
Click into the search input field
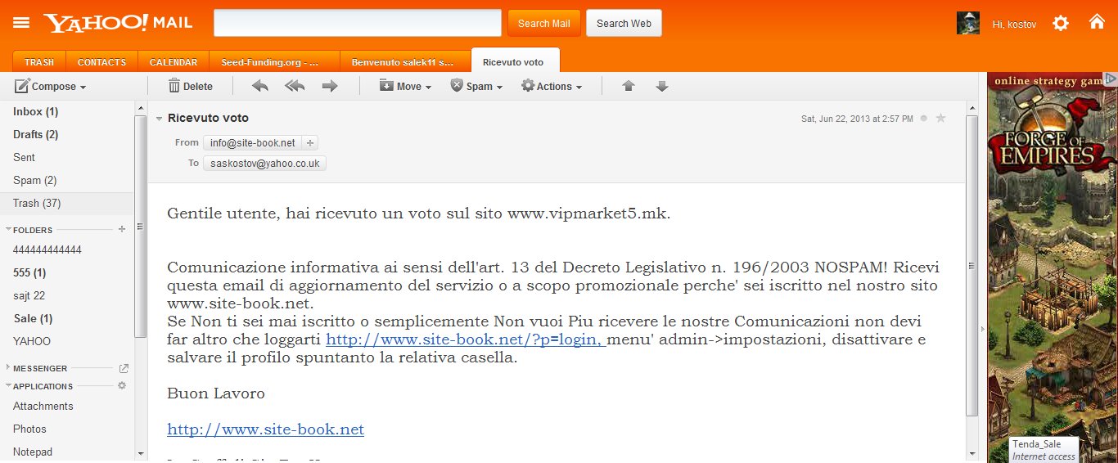pyautogui.click(x=358, y=23)
